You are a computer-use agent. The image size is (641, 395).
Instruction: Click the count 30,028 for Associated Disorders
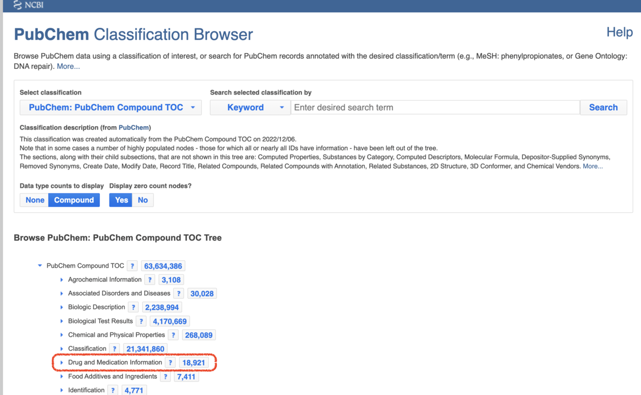(x=202, y=294)
